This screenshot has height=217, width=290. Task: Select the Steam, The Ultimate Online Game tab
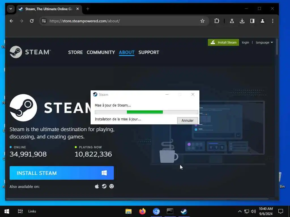click(49, 9)
